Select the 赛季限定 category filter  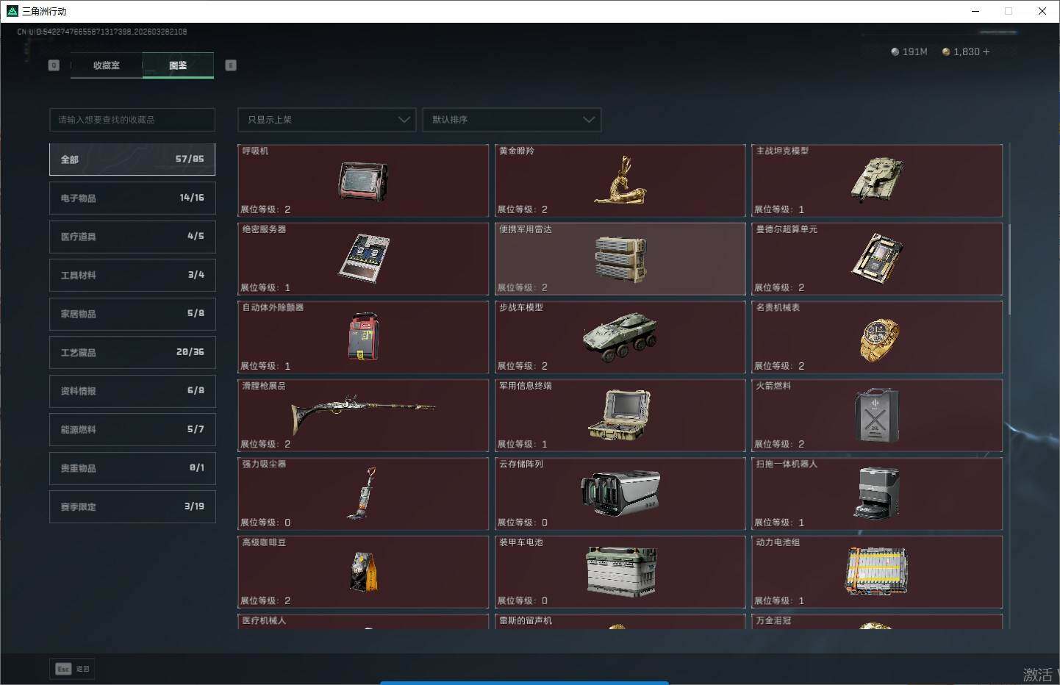tap(132, 507)
